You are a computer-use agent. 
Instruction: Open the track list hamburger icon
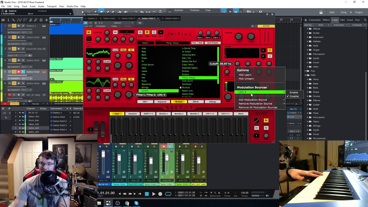[x=3, y=20]
